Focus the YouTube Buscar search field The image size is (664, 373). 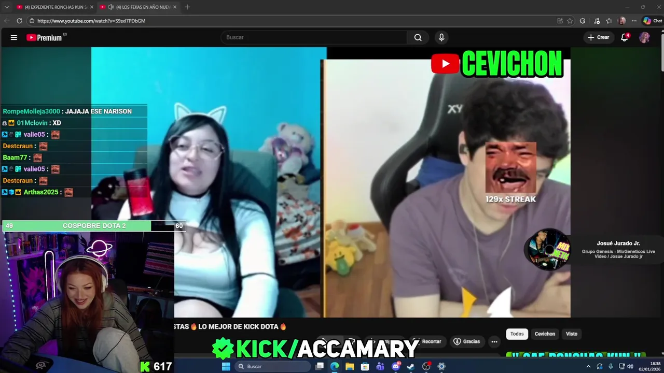314,37
